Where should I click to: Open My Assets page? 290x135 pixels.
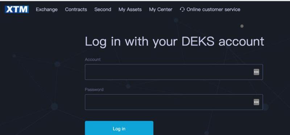coord(130,10)
